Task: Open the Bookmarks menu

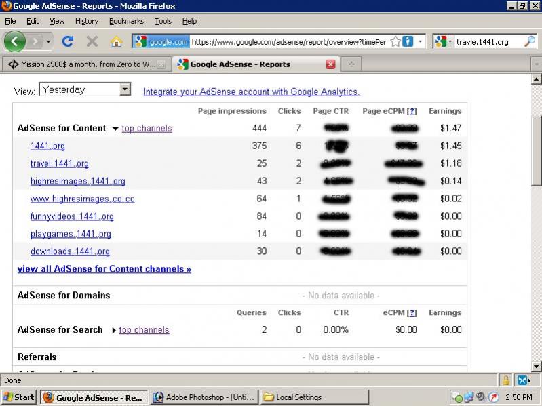Action: click(x=127, y=21)
